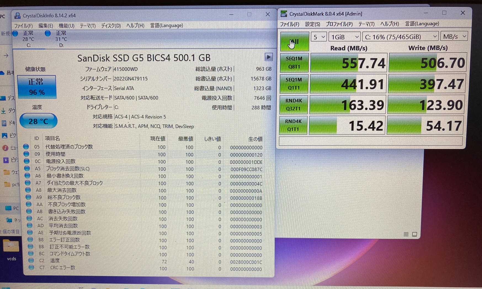Click status circle for attribute BB
The width and height of the screenshot is (482, 289).
click(30, 247)
